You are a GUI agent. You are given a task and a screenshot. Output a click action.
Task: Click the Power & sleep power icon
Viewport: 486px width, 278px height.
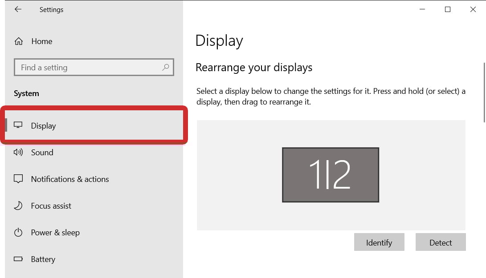click(x=18, y=232)
